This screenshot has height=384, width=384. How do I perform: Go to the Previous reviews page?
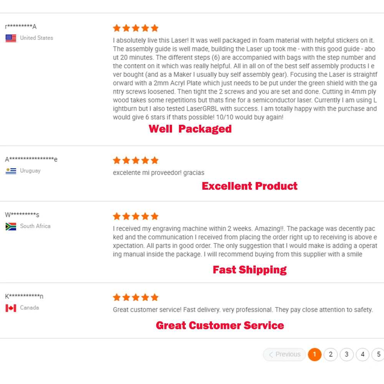pos(285,354)
